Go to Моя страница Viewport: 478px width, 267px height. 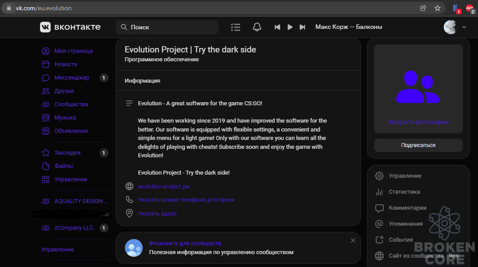point(73,51)
